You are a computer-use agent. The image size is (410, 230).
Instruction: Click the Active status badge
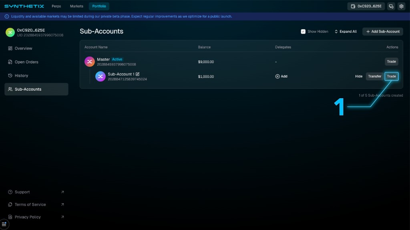click(x=117, y=59)
